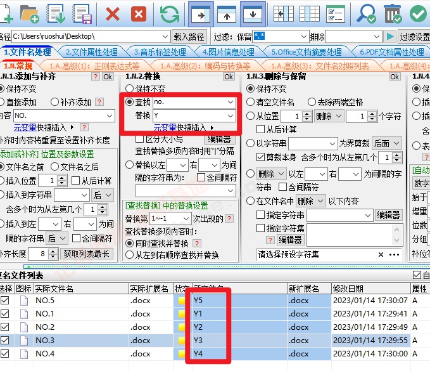The width and height of the screenshot is (430, 371).
Task: Click the 载入路径 button
Action: [189, 37]
